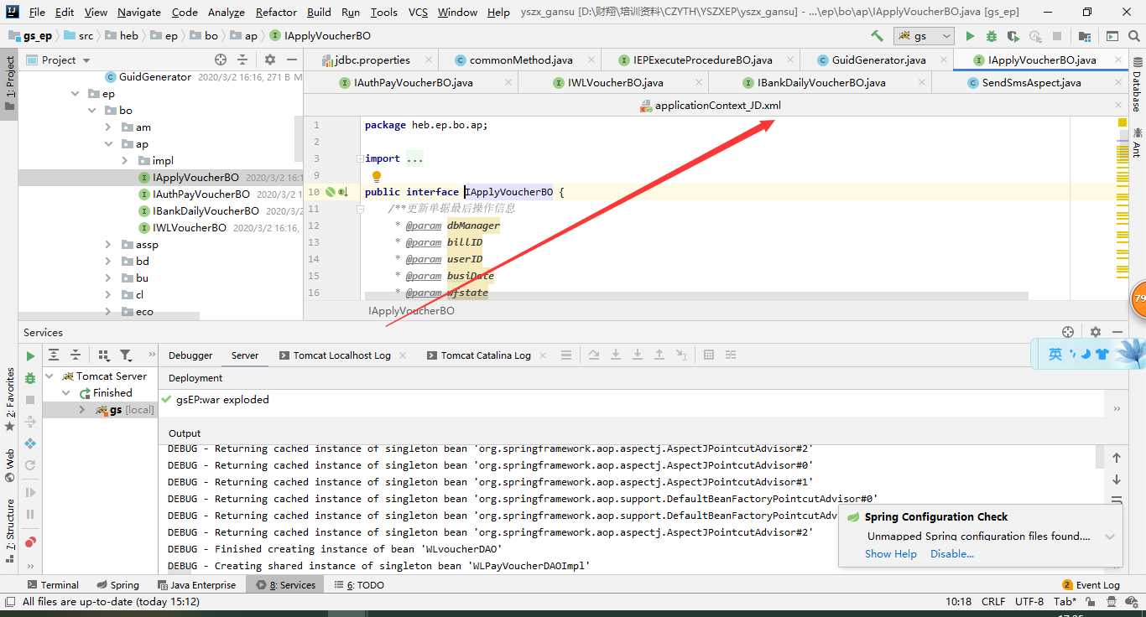This screenshot has height=617, width=1146.
Task: Open Services panel settings gear
Action: coord(1095,332)
